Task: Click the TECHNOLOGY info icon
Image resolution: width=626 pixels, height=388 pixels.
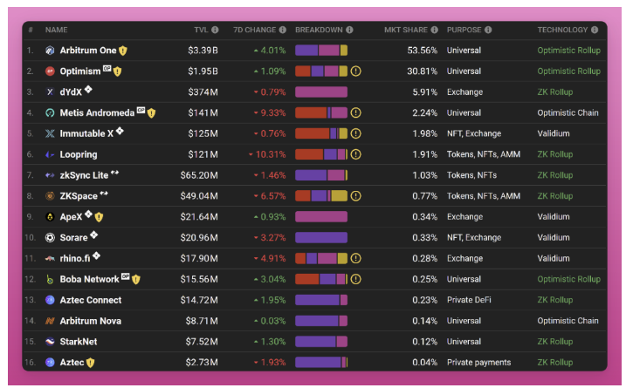Action: tap(595, 30)
